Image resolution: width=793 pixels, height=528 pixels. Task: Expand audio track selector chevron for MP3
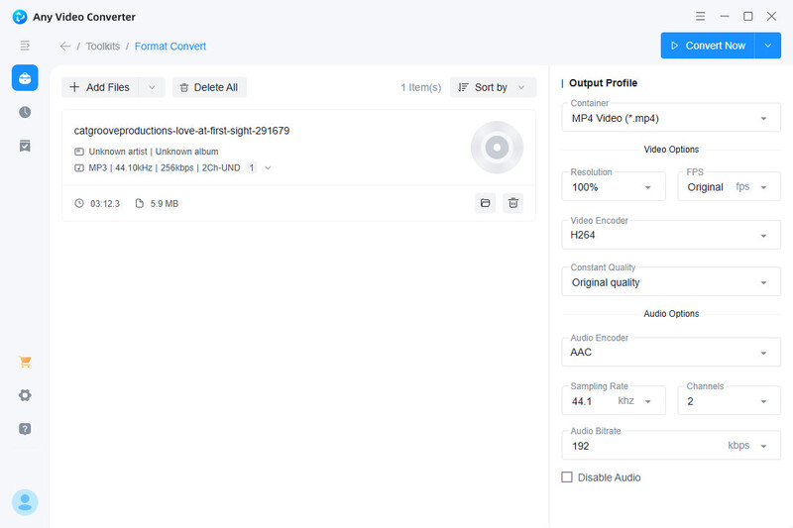pyautogui.click(x=268, y=167)
